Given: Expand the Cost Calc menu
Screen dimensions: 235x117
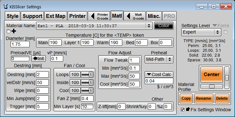Looking at the screenshot, I should tap(159, 74).
